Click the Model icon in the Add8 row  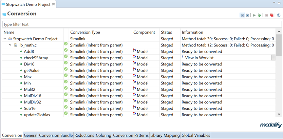(134, 51)
